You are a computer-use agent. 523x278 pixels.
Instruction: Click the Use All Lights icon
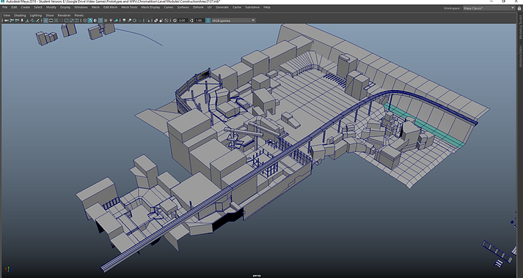111,20
